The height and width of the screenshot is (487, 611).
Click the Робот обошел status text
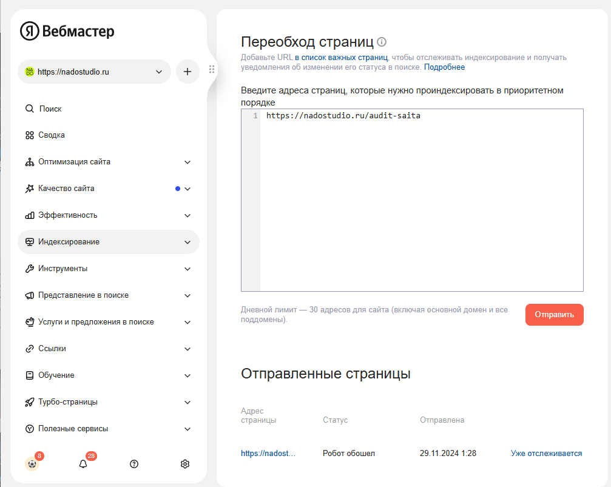tap(349, 453)
